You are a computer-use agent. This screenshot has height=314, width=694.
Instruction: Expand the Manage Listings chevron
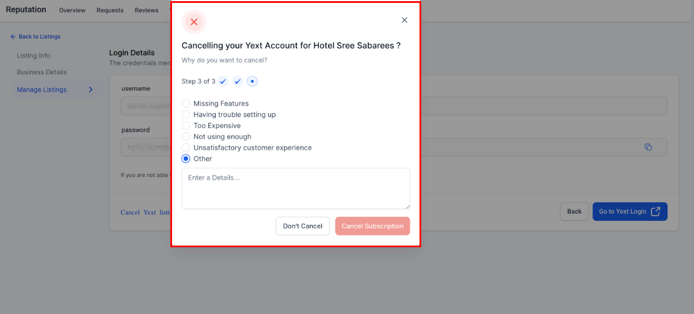pyautogui.click(x=90, y=90)
